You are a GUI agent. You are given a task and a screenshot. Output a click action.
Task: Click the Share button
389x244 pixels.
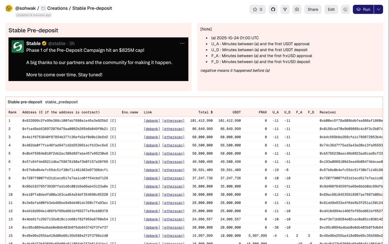312,9
